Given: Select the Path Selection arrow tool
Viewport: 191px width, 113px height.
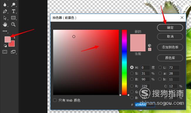Looking at the screenshot, I should (5, 18).
